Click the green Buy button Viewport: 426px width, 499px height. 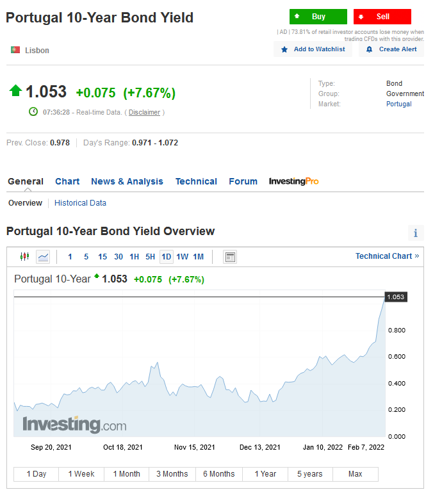pyautogui.click(x=318, y=17)
